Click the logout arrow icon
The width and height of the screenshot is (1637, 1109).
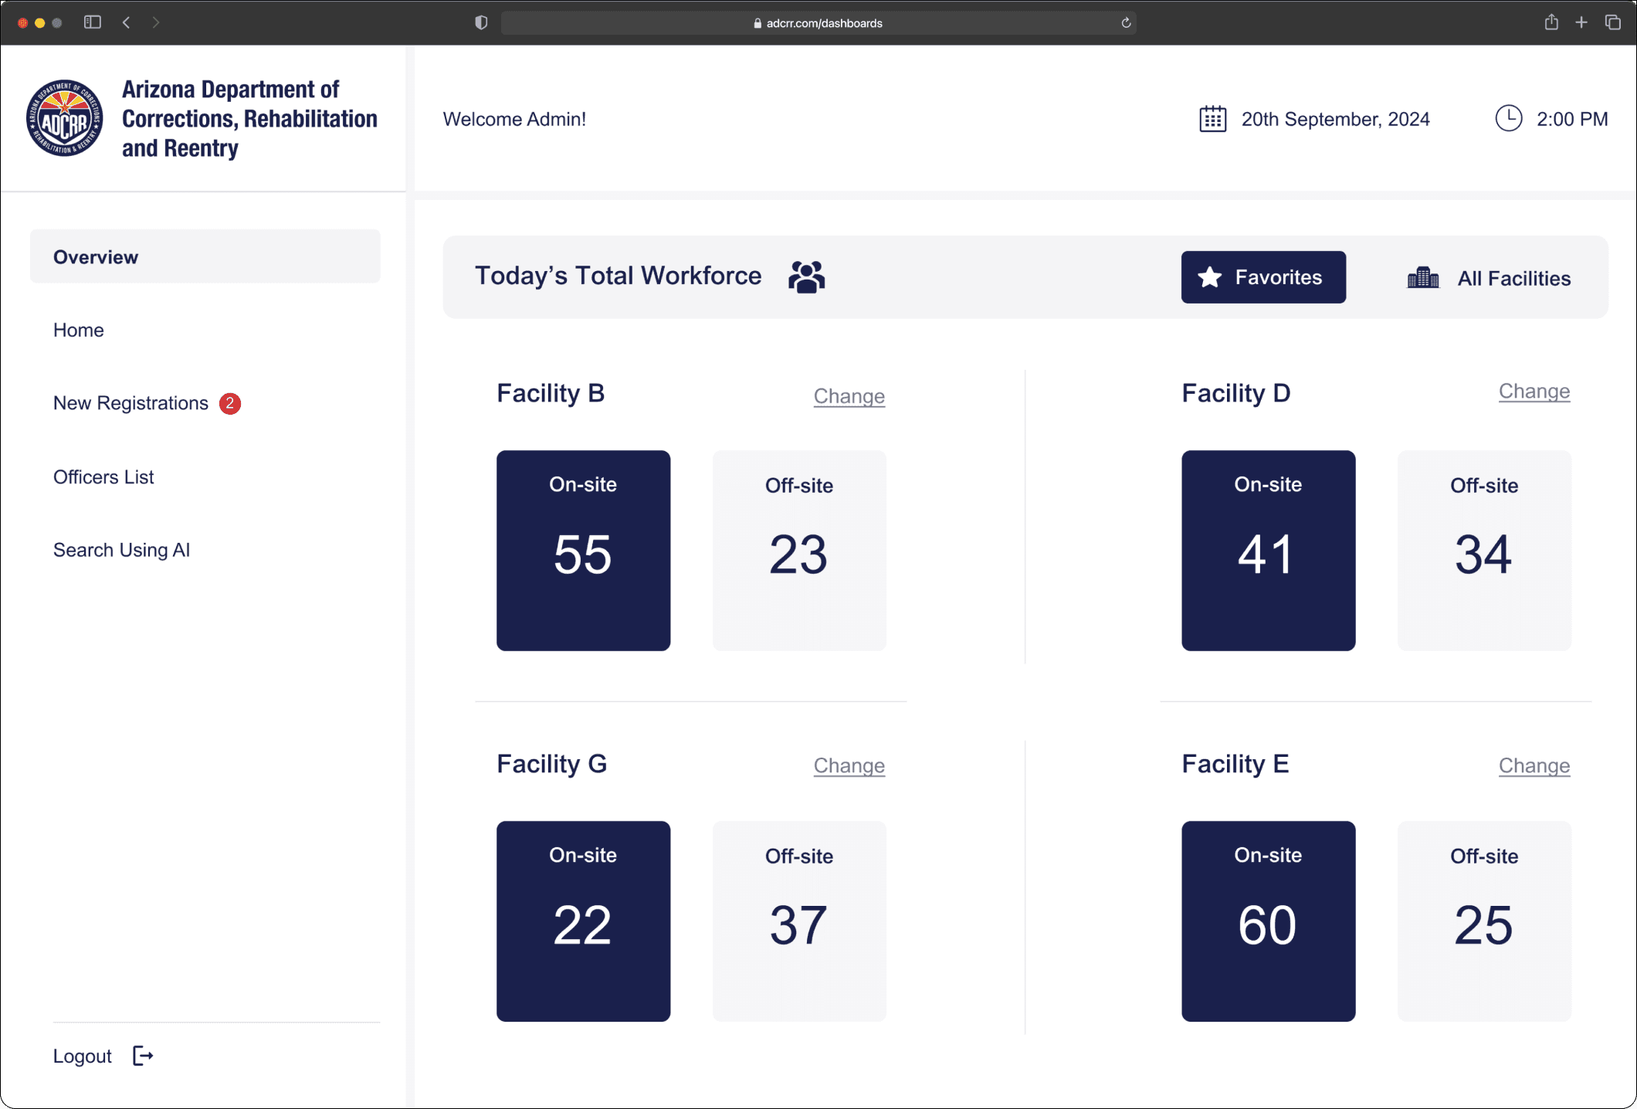point(143,1056)
